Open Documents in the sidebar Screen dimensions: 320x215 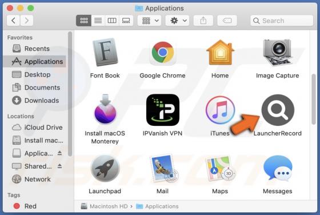35,87
